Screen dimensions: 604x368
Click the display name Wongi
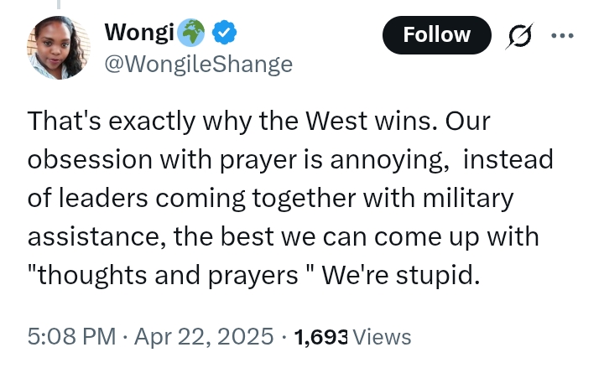tap(139, 32)
